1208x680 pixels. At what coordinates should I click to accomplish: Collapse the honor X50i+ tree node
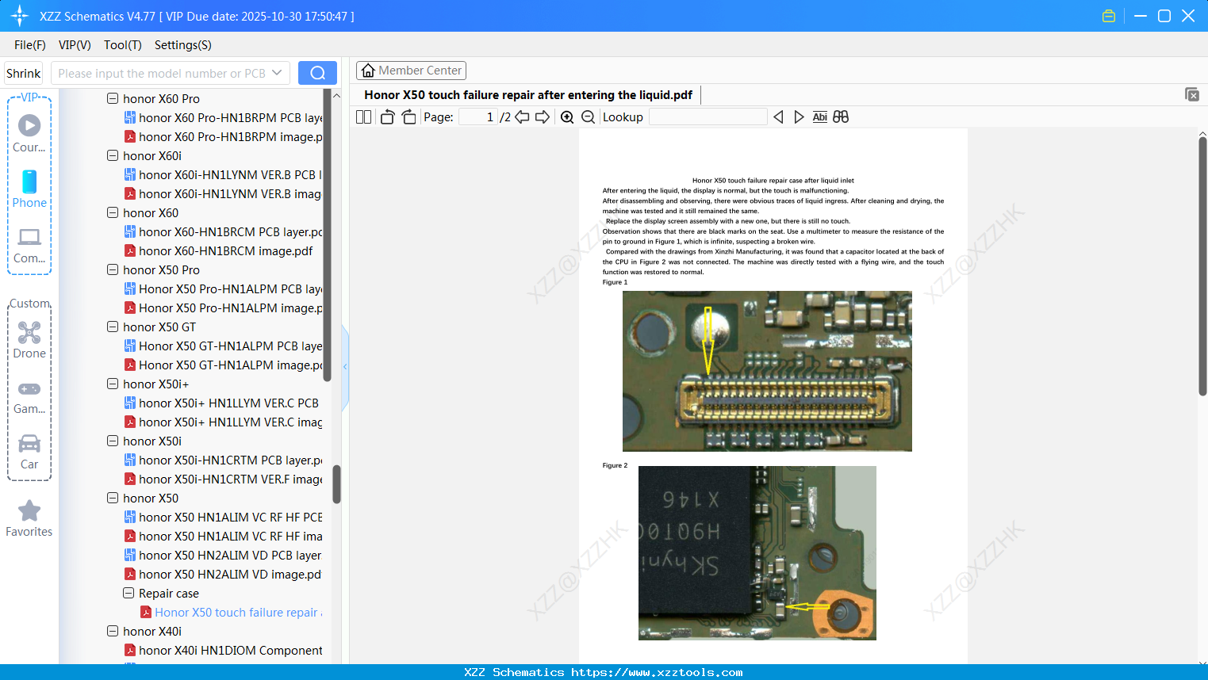coord(113,384)
